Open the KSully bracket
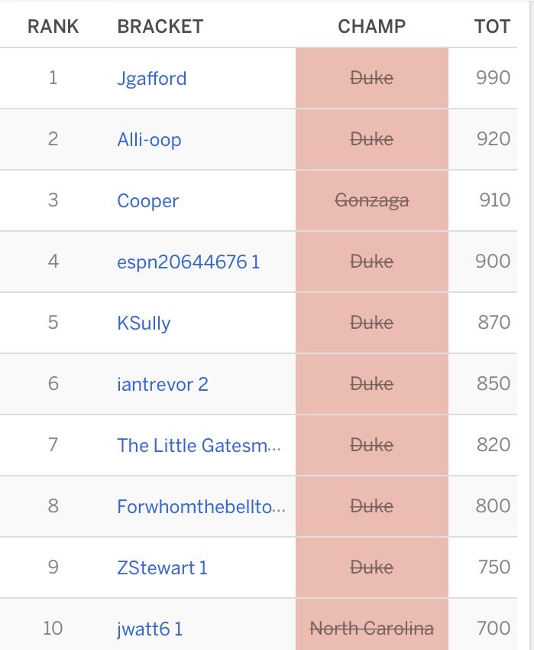The image size is (534, 650). (144, 323)
